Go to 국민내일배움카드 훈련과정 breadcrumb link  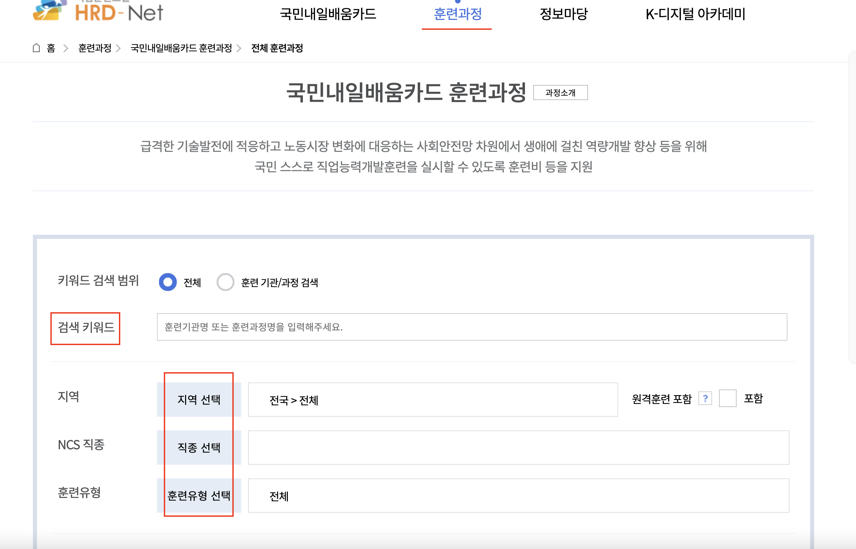(181, 48)
